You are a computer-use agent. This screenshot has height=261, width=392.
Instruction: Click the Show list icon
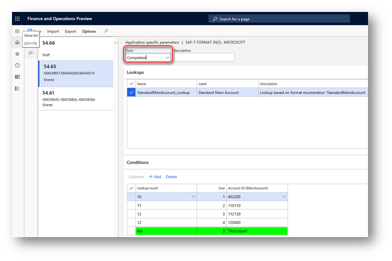(31, 53)
